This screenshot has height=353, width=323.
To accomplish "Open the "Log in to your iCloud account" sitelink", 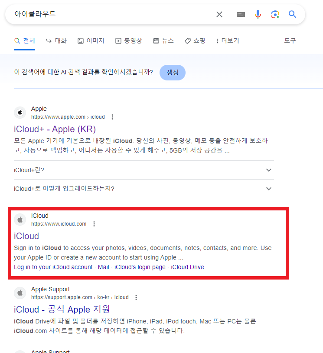I will (x=53, y=267).
